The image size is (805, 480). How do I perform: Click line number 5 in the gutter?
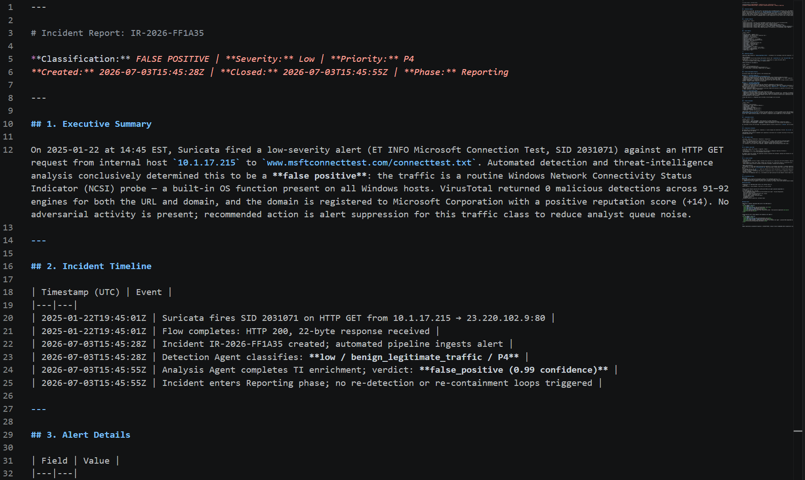coord(10,59)
